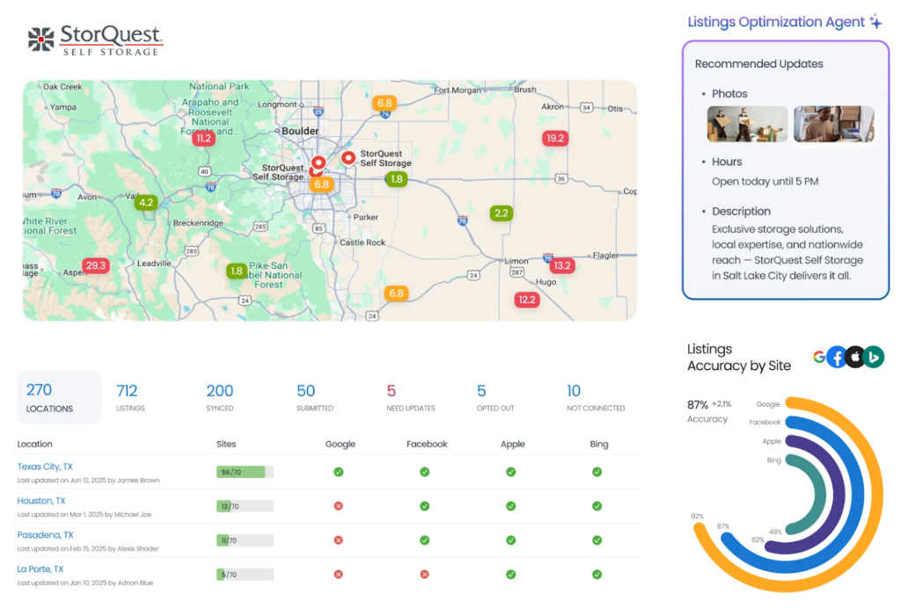Click the Google icon above the accuracy chart
Viewport: 901px width, 608px height.
coord(818,358)
